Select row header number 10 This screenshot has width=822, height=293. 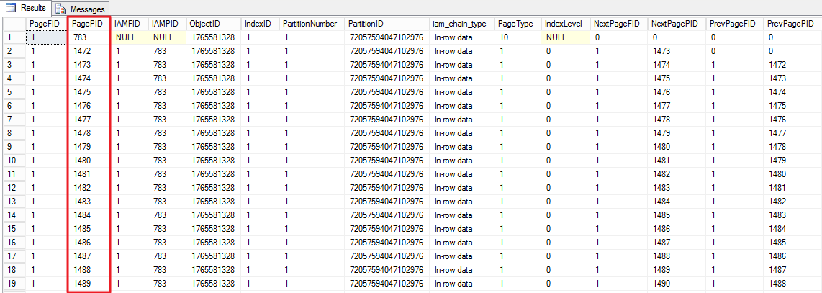pyautogui.click(x=14, y=161)
